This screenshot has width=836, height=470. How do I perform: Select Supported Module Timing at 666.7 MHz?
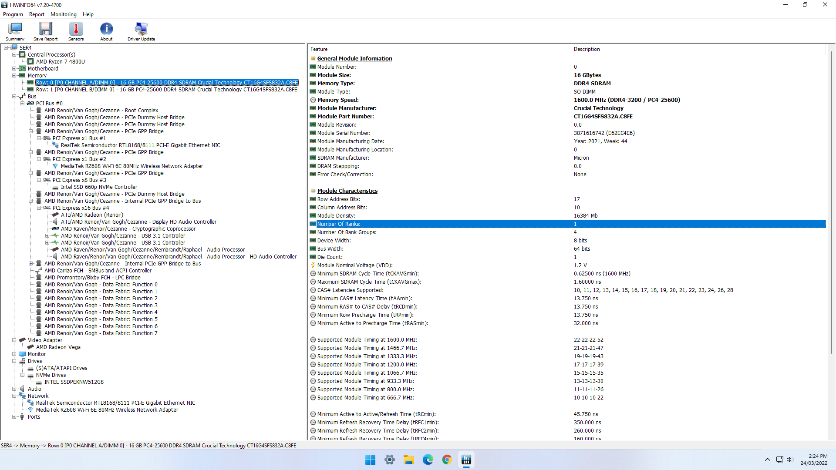coord(567,398)
